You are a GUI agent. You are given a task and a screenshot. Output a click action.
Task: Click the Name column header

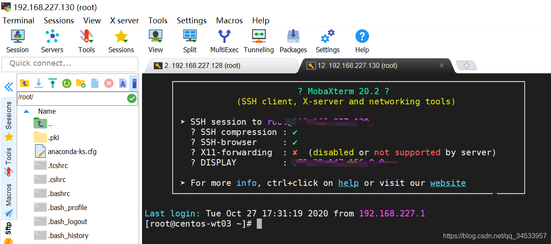(47, 111)
